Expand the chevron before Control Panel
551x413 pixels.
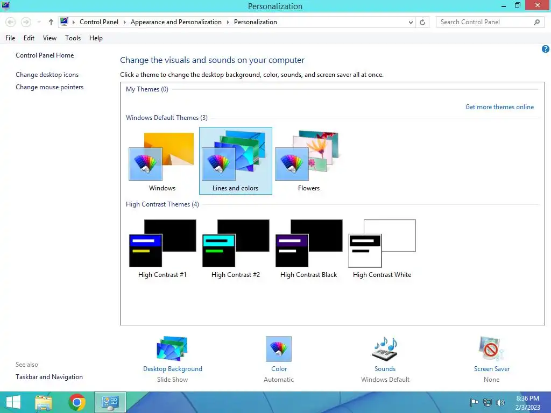(x=73, y=22)
